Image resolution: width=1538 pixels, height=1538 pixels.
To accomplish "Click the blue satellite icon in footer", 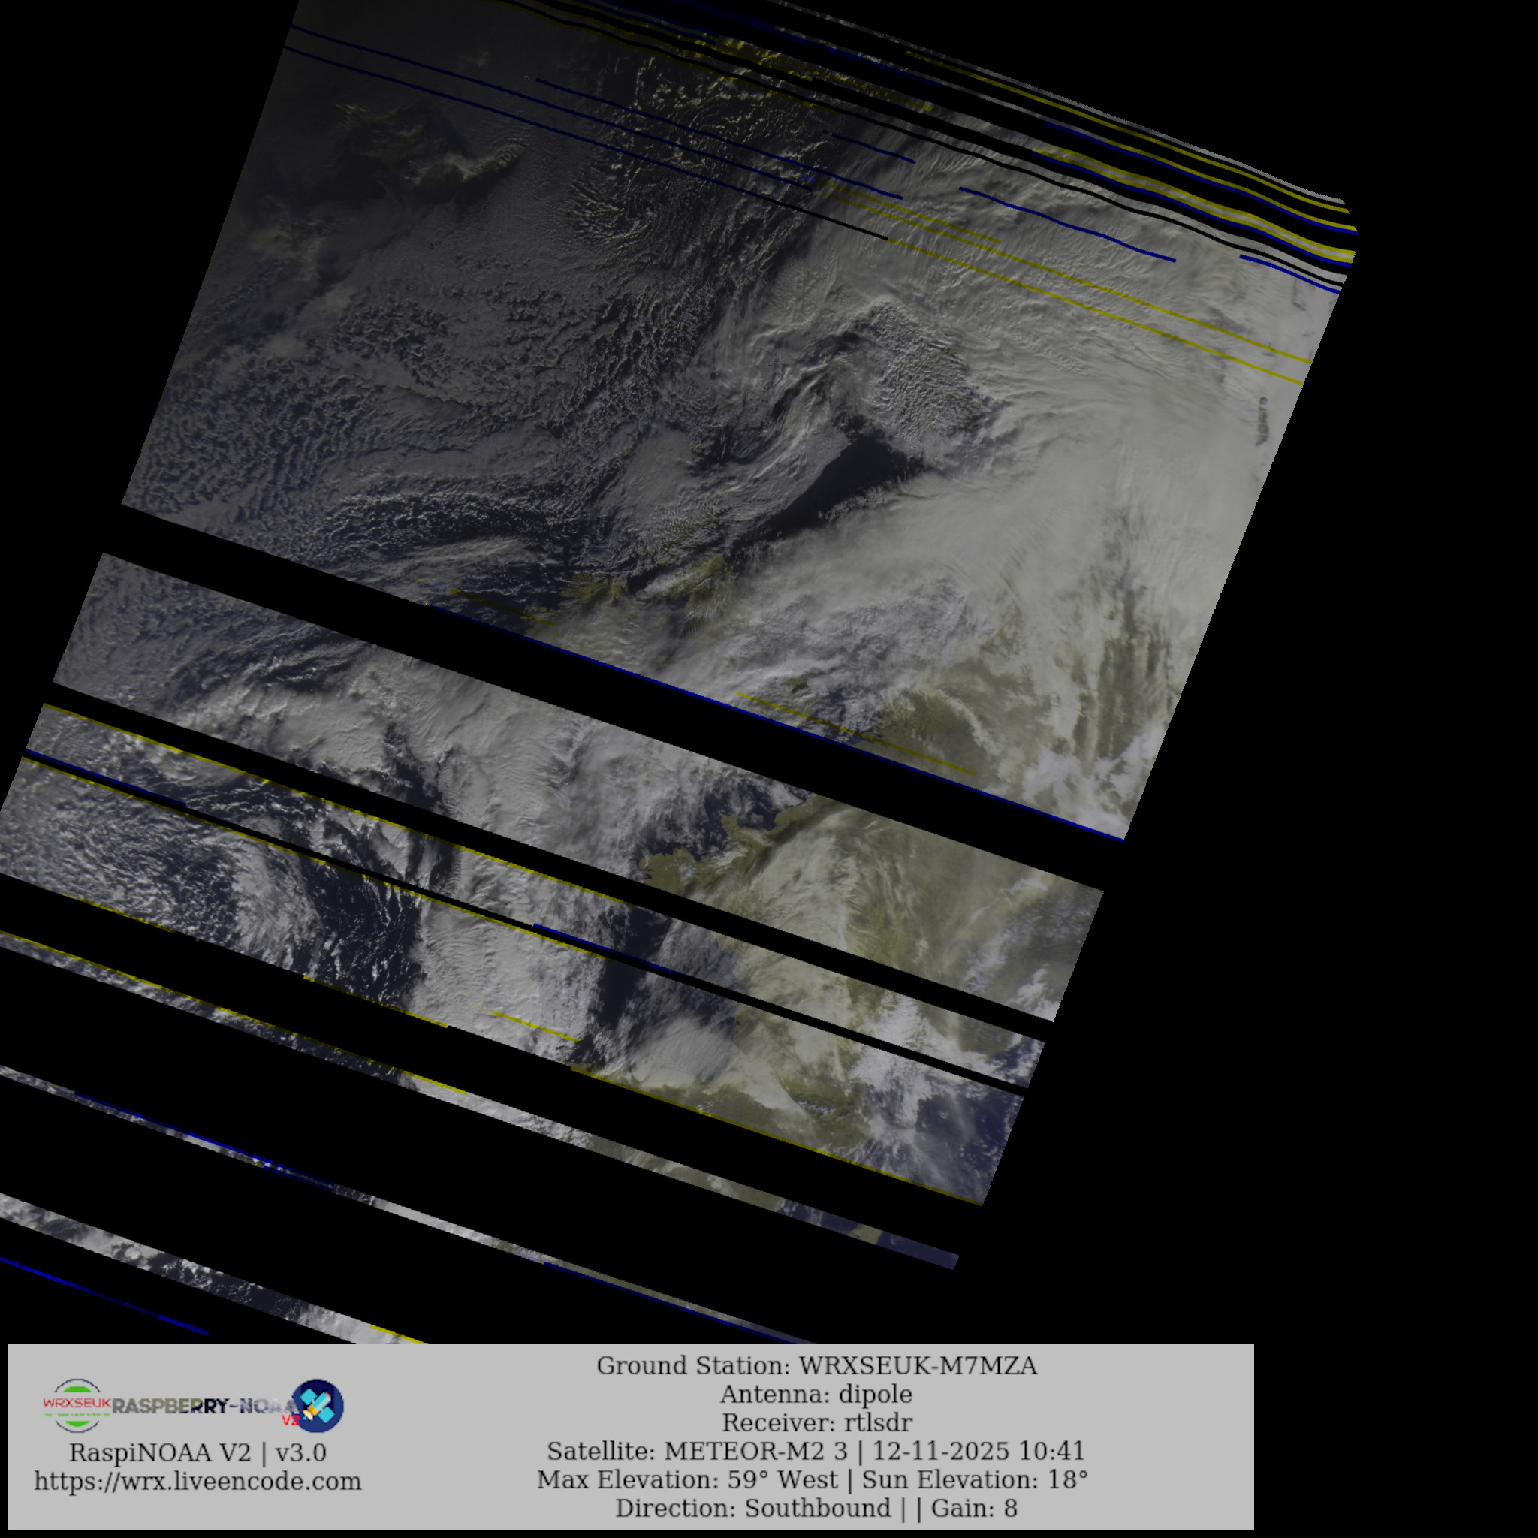I will point(319,1406).
